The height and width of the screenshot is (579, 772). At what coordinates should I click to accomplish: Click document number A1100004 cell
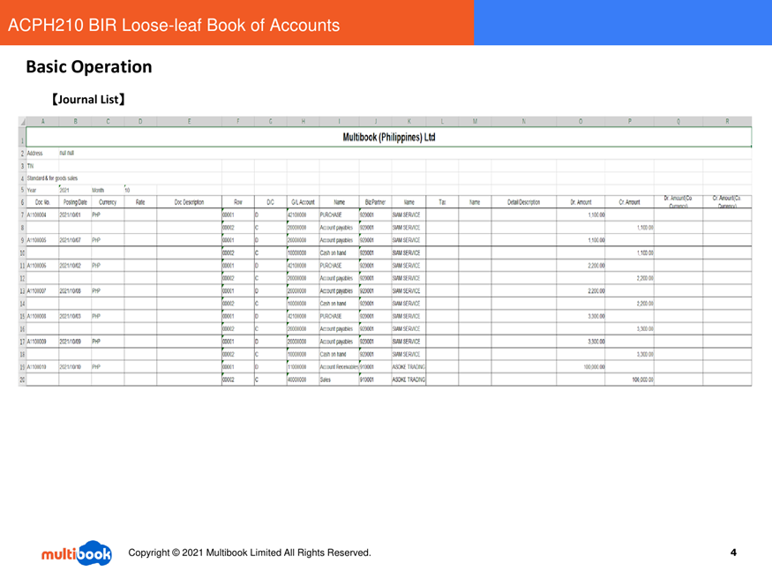tap(42, 214)
